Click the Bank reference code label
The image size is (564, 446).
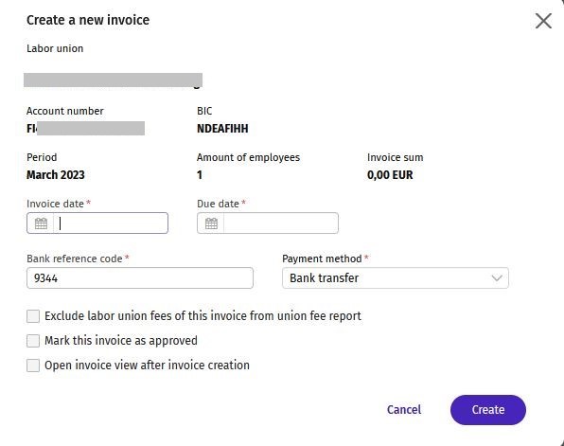(x=75, y=259)
